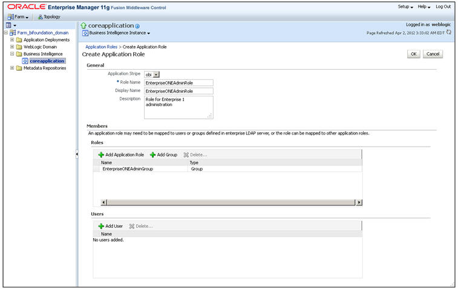
Task: Click the Add Group button
Action: tap(163, 154)
